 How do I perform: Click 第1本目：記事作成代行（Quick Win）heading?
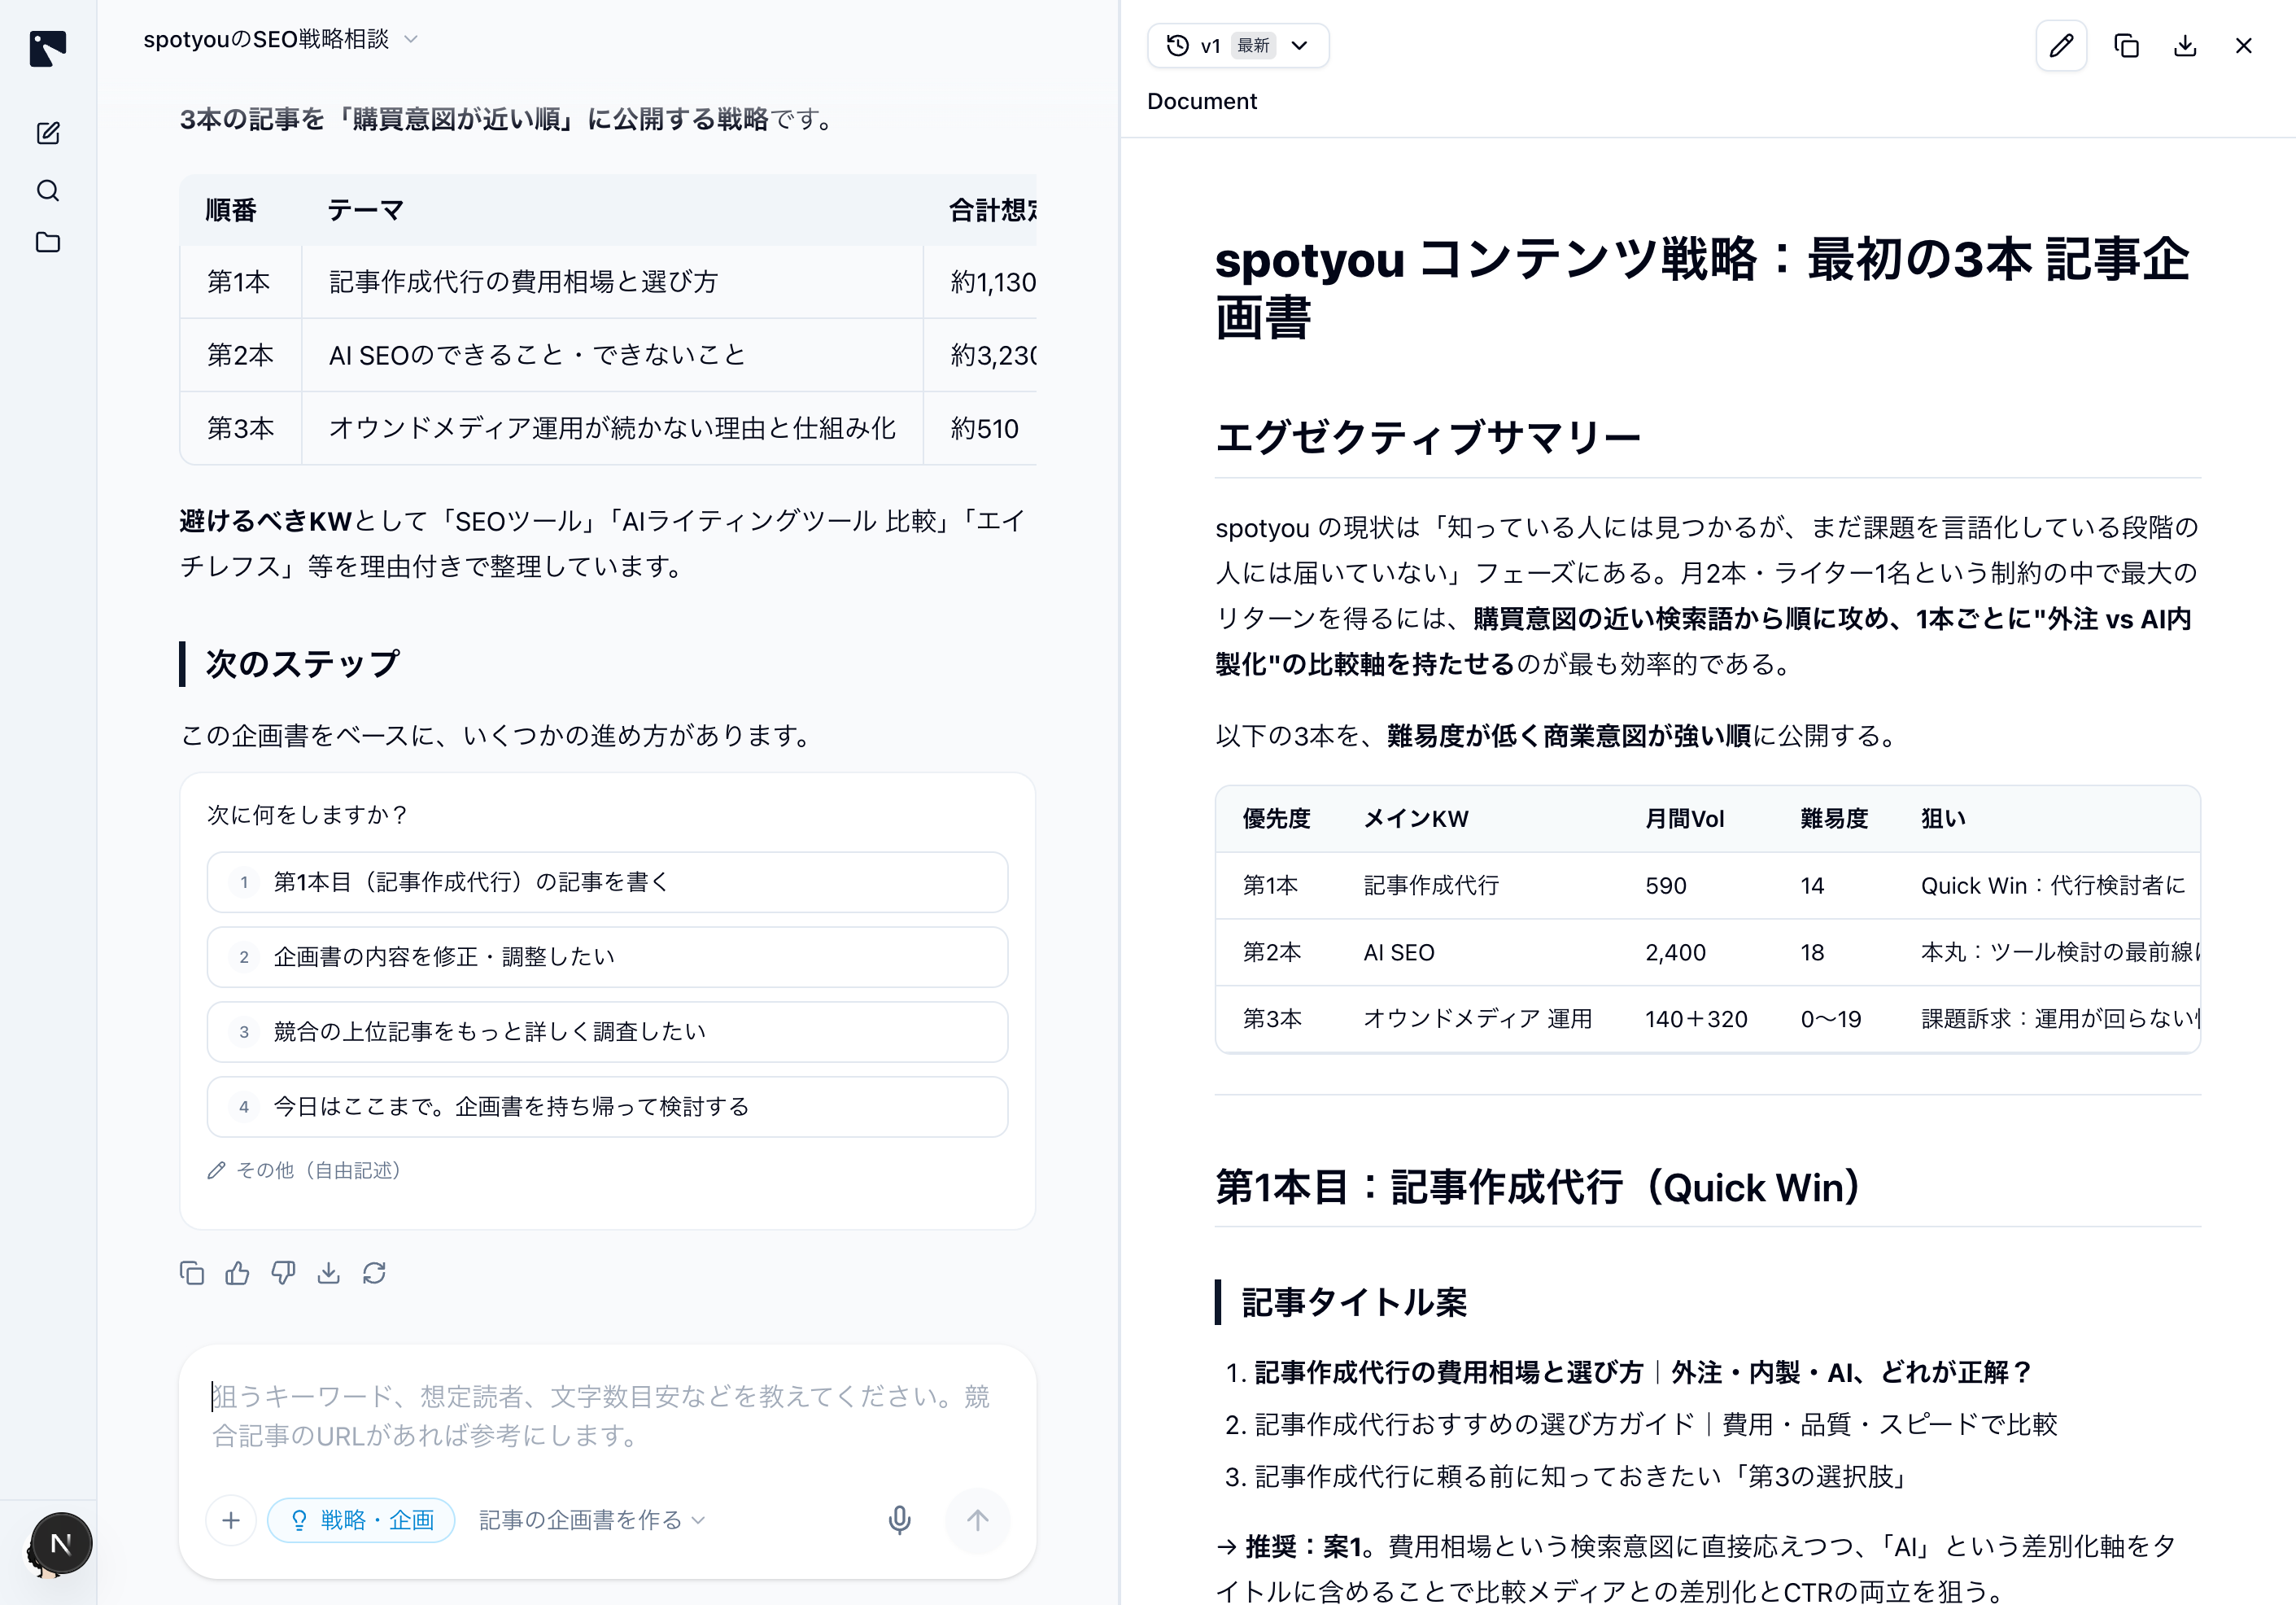1538,1187
